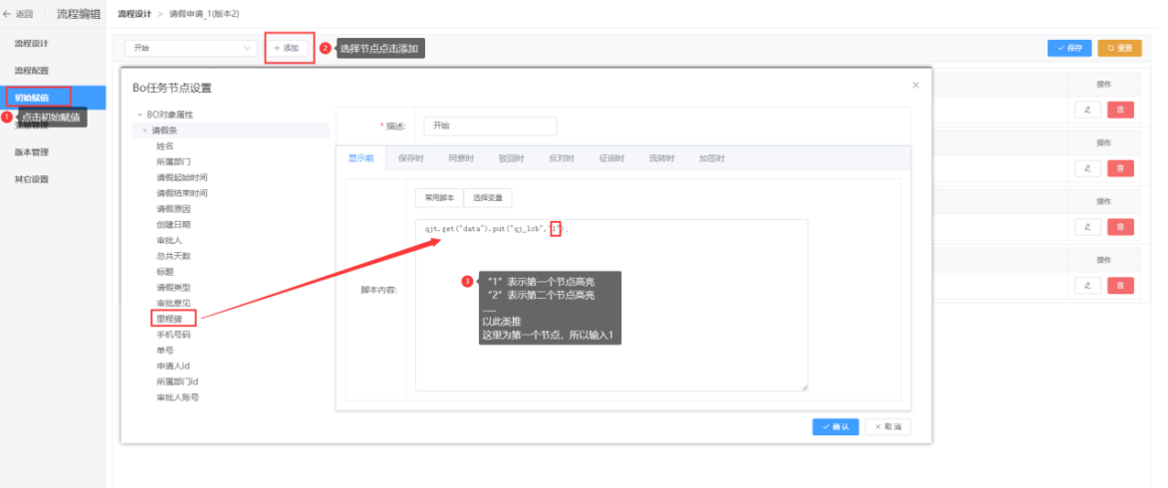Click inside the 脚本内容 script text area
Viewport: 1168px width, 488px height.
click(611, 305)
